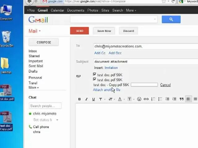Open the font size picker

pyautogui.click(x=112, y=99)
